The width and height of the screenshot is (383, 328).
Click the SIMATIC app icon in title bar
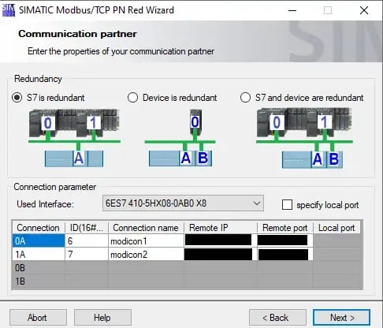pos(9,10)
